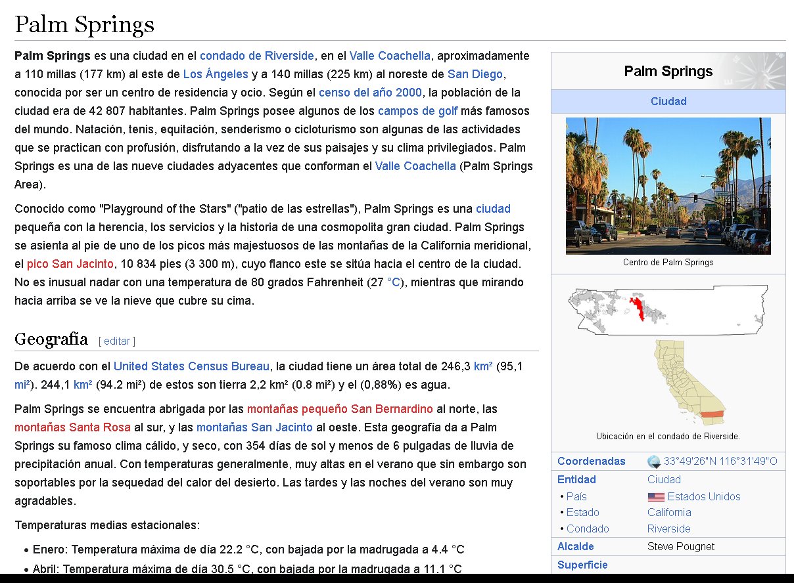Screen dimensions: 794x583
Task: Click 'editar' next to Geografía heading
Action: coord(117,341)
